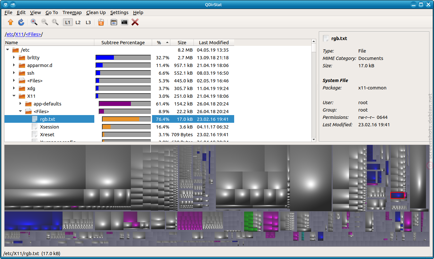
Task: Click the apparmor.d folder icon
Action: pyautogui.click(x=22, y=65)
